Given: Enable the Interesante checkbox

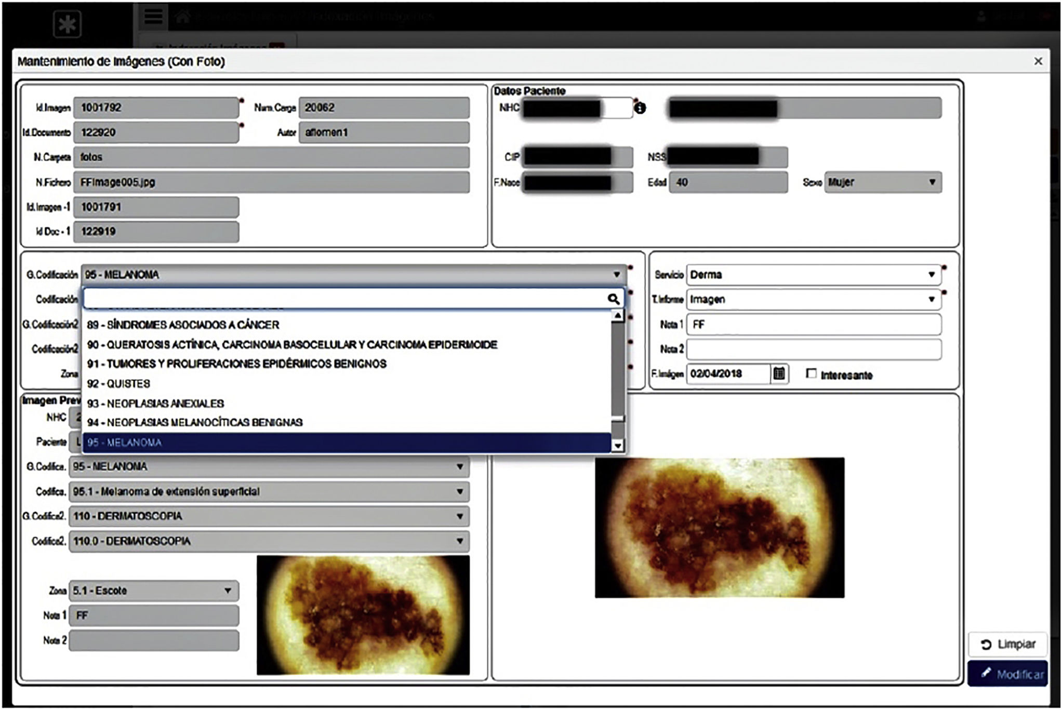Looking at the screenshot, I should [x=811, y=374].
